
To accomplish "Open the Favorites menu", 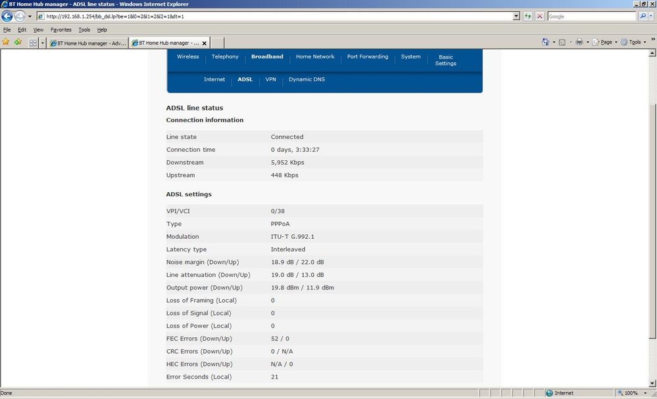I will click(61, 30).
